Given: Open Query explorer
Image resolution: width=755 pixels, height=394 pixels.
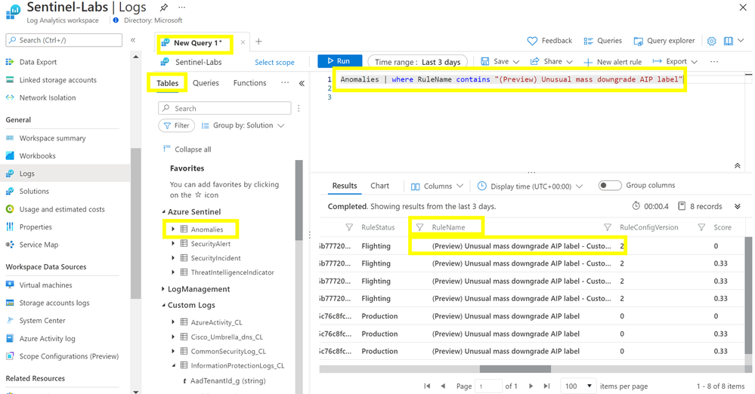Looking at the screenshot, I should 664,41.
